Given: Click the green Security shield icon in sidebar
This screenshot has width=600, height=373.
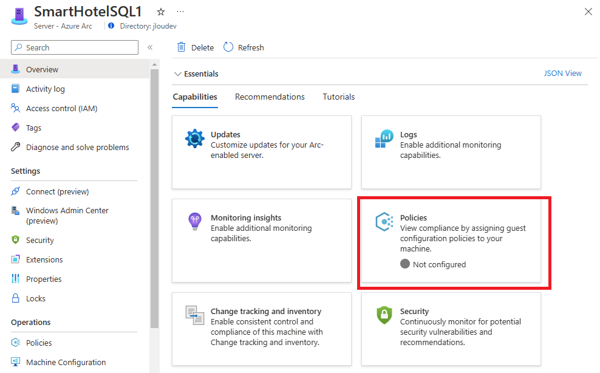Looking at the screenshot, I should (x=15, y=240).
